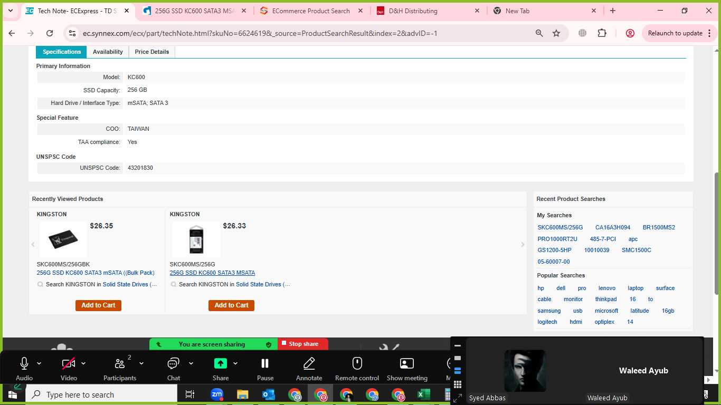The height and width of the screenshot is (405, 721).
Task: Click the SKC600MS/256G recent search
Action: pos(560,227)
